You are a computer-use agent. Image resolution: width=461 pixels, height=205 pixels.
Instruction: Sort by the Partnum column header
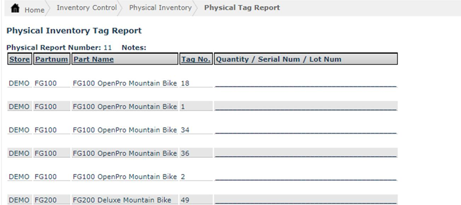click(52, 59)
